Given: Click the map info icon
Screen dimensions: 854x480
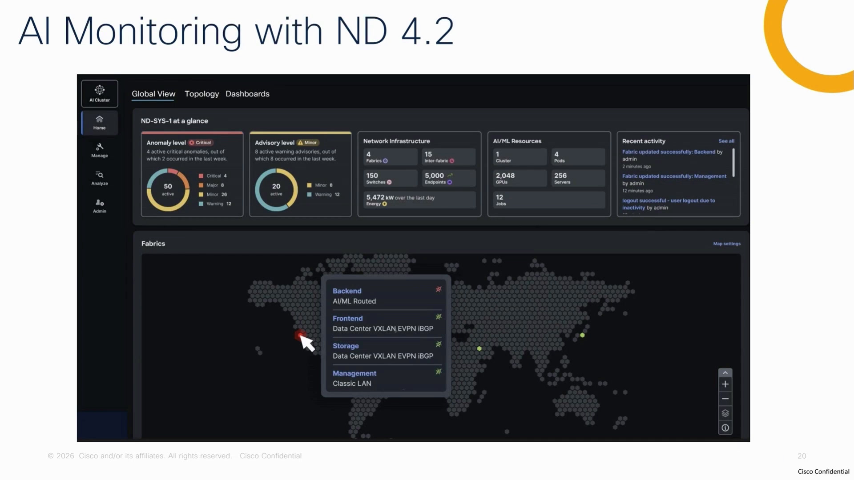Looking at the screenshot, I should pyautogui.click(x=725, y=428).
